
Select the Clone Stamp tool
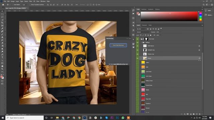click(x=2, y=37)
